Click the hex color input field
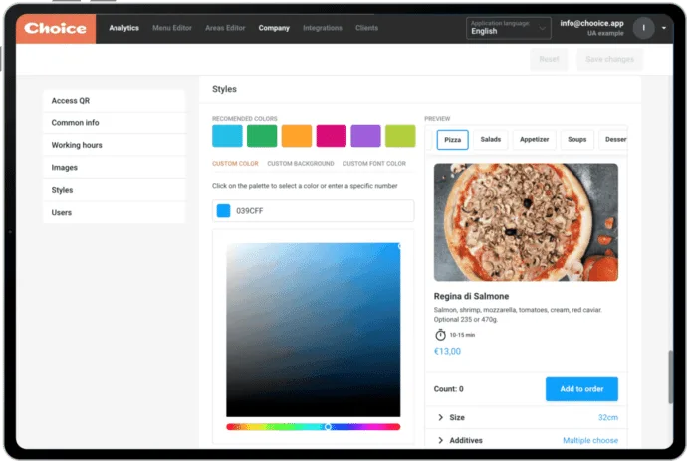This screenshot has height=461, width=687. (x=321, y=211)
